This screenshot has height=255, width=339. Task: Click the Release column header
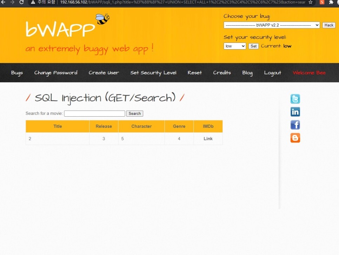pyautogui.click(x=104, y=126)
